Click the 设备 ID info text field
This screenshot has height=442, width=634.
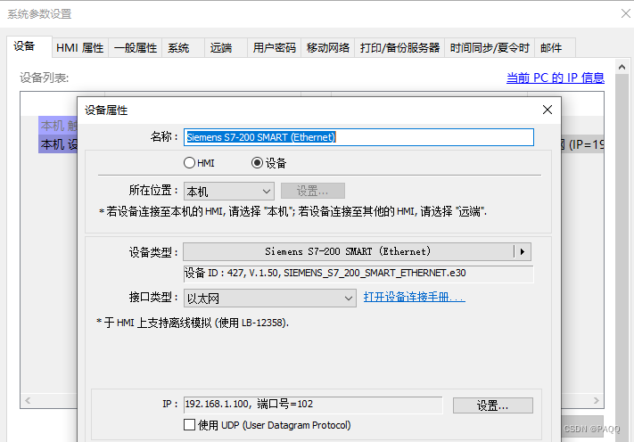(x=358, y=274)
